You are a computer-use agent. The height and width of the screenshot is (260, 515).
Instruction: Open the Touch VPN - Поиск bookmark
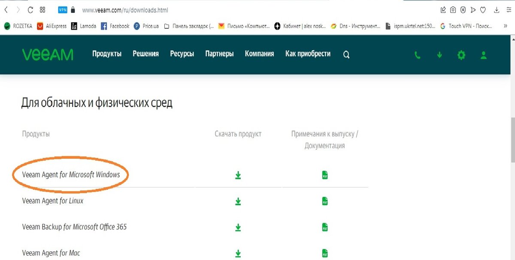(466, 26)
